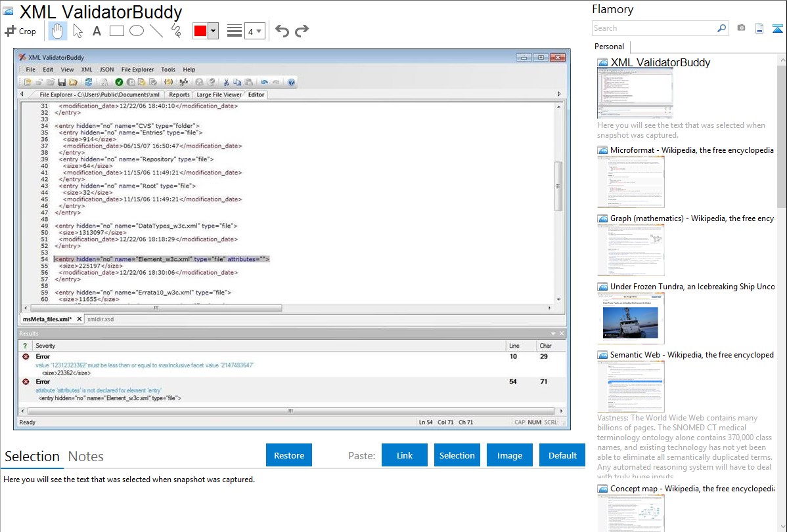Activate the Crop tool
This screenshot has height=532, width=787.
(x=20, y=31)
